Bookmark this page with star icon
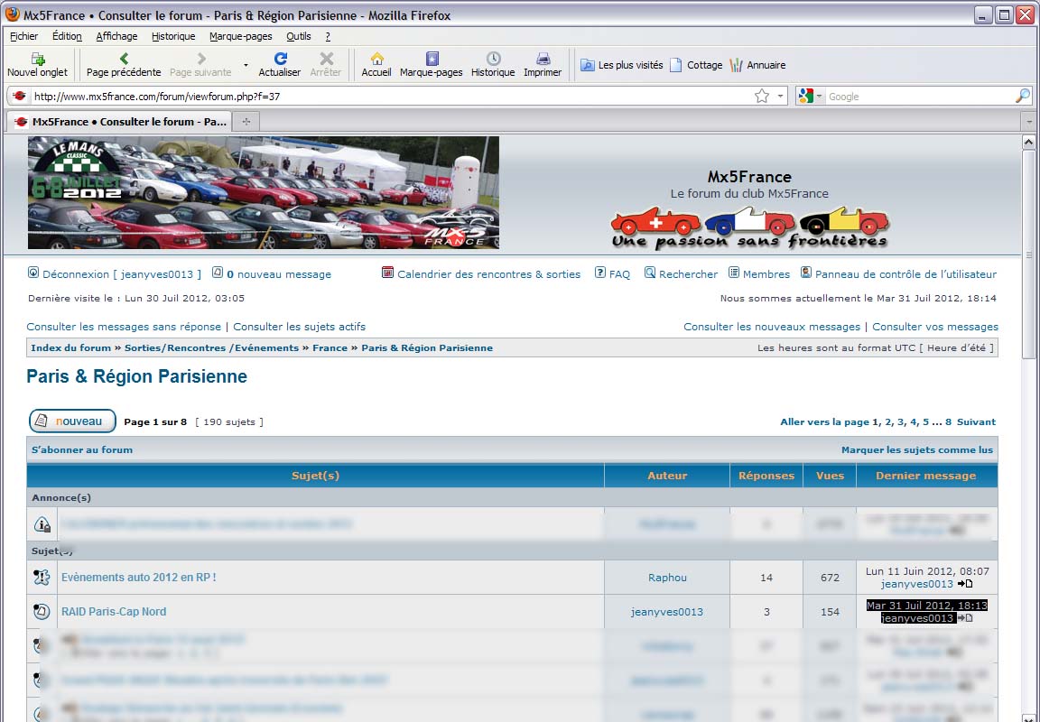1040x722 pixels. click(x=761, y=97)
